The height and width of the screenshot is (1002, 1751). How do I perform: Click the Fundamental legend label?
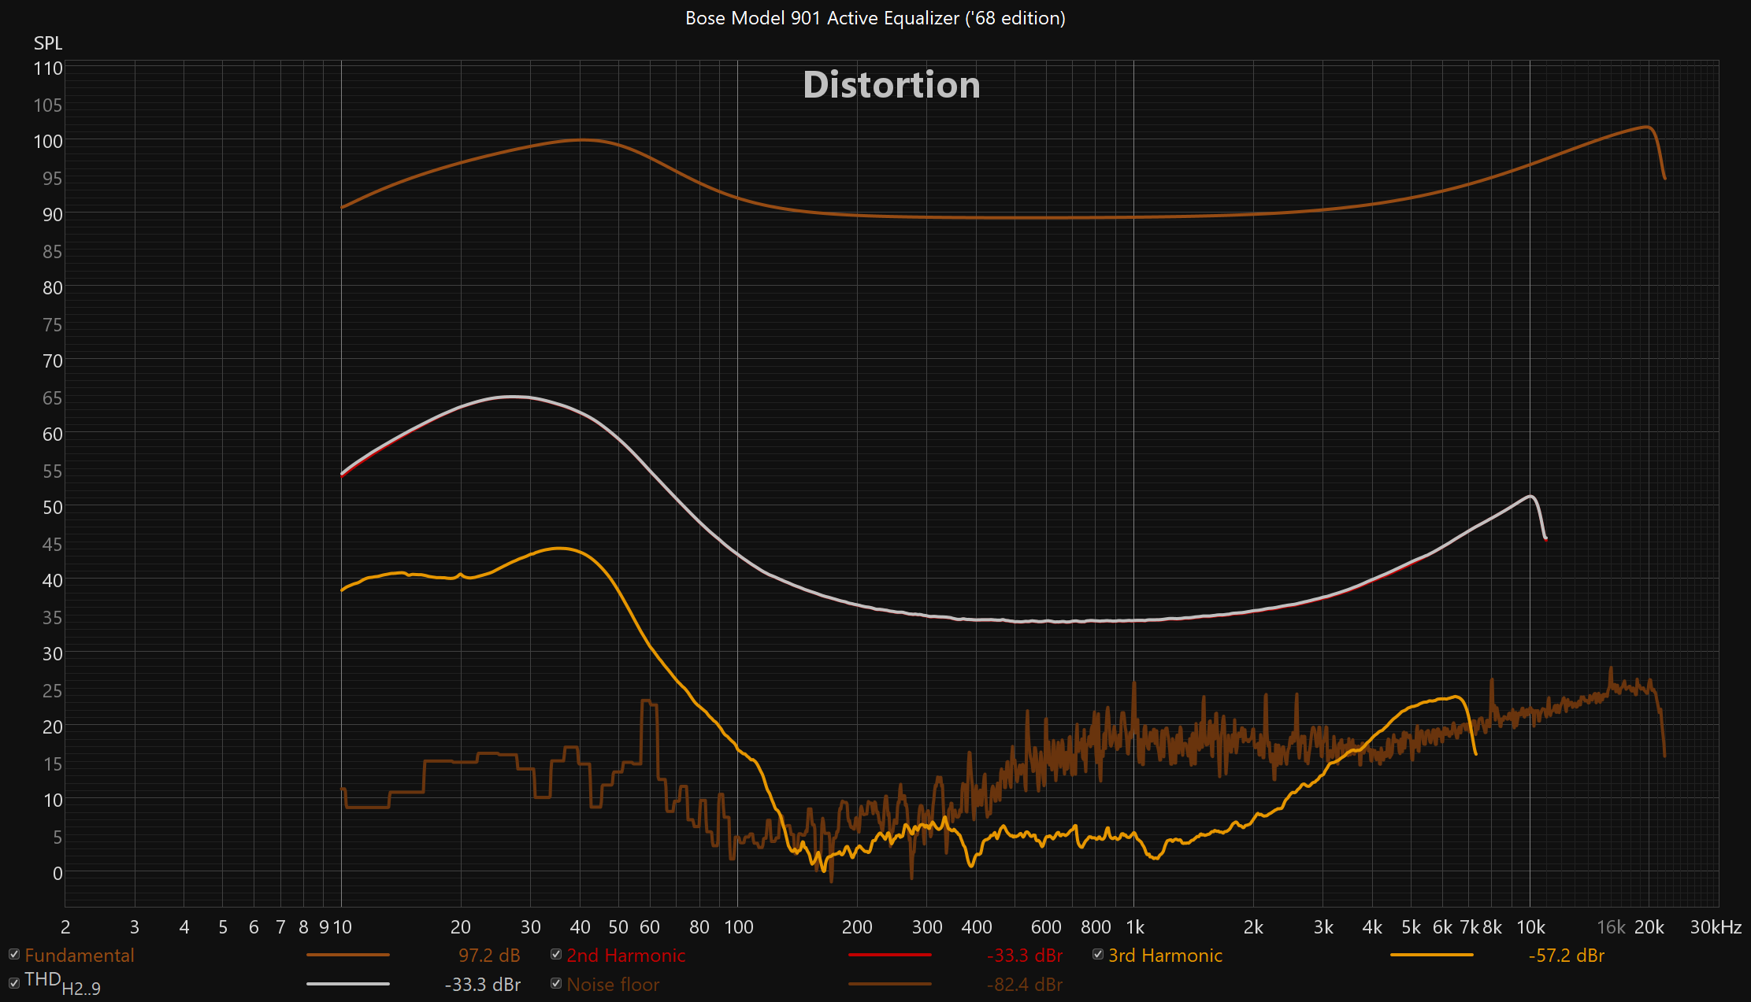(x=80, y=955)
